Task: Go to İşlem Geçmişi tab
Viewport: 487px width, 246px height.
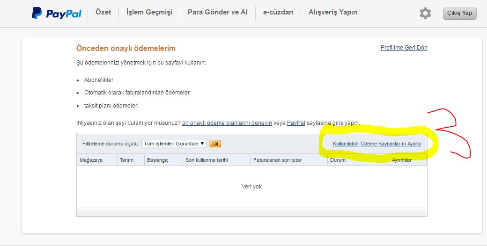Action: [x=149, y=12]
